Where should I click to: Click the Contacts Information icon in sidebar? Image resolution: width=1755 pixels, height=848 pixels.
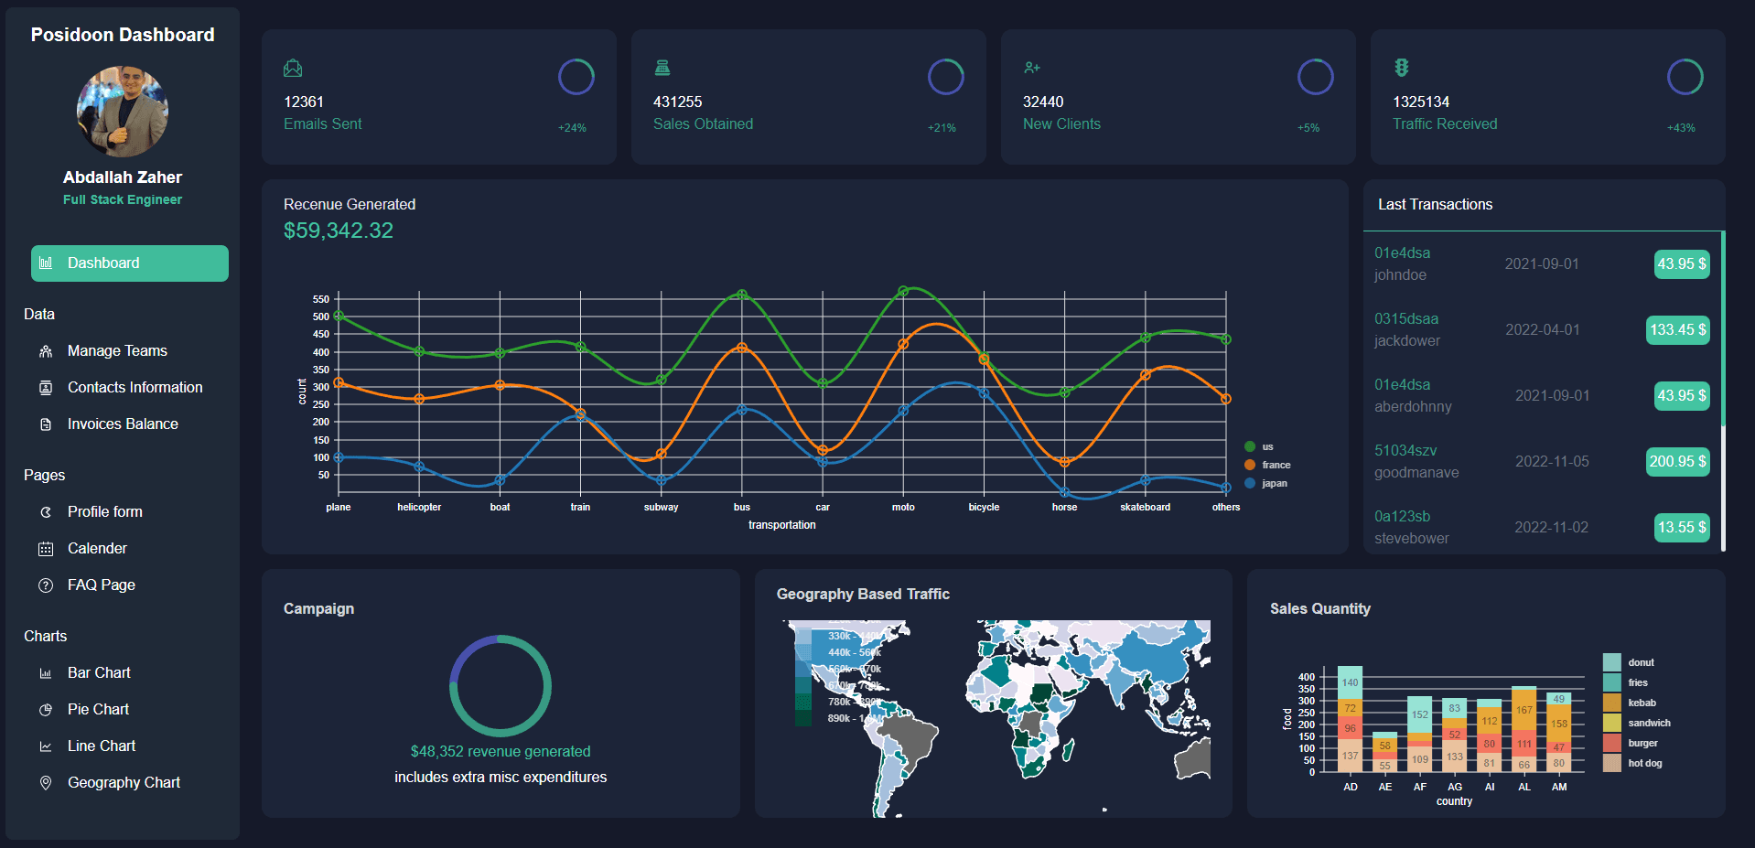[46, 388]
